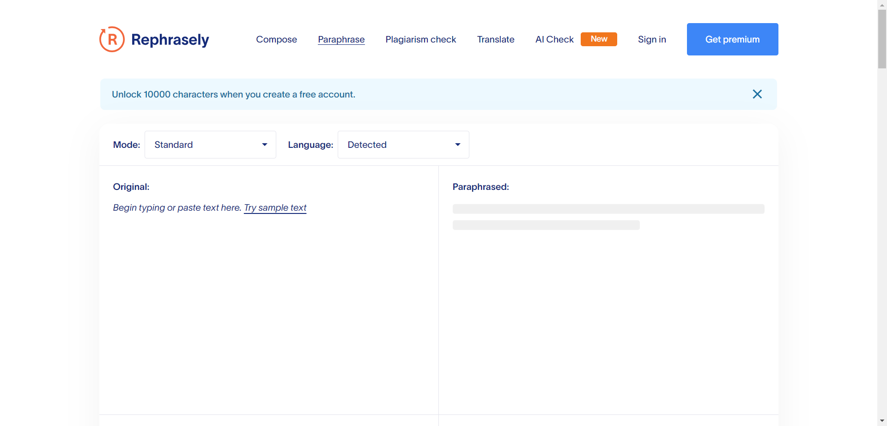Click the Sign in link
887x426 pixels.
point(651,40)
